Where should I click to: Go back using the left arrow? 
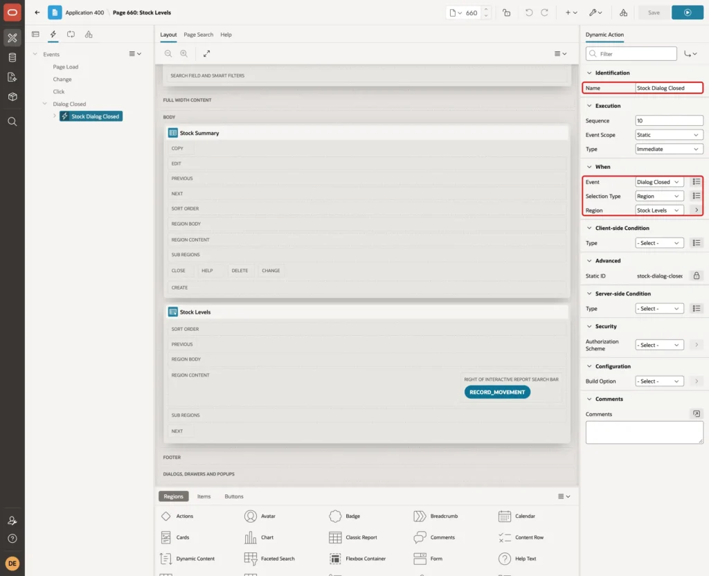[37, 12]
